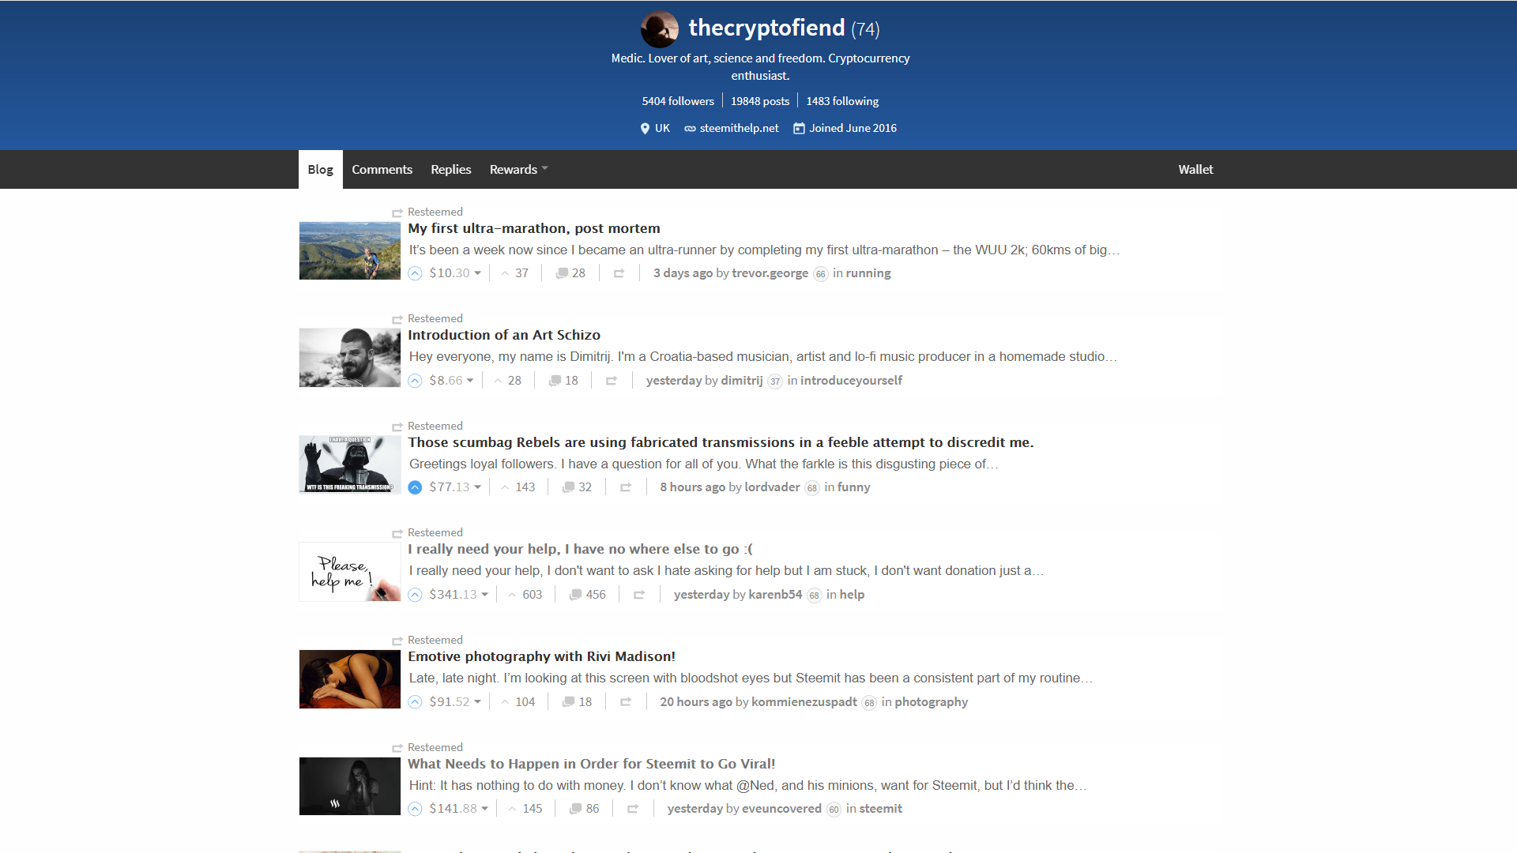Upvote the Steemit to Go Viral post
Screen dimensions: 1517x853
tap(415, 809)
